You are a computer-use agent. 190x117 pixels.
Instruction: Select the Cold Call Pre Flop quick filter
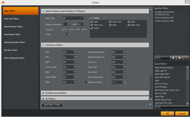click(163, 103)
